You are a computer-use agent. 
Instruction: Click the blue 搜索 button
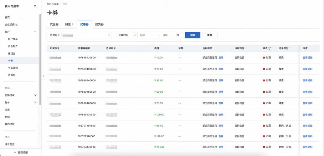coord(193,35)
